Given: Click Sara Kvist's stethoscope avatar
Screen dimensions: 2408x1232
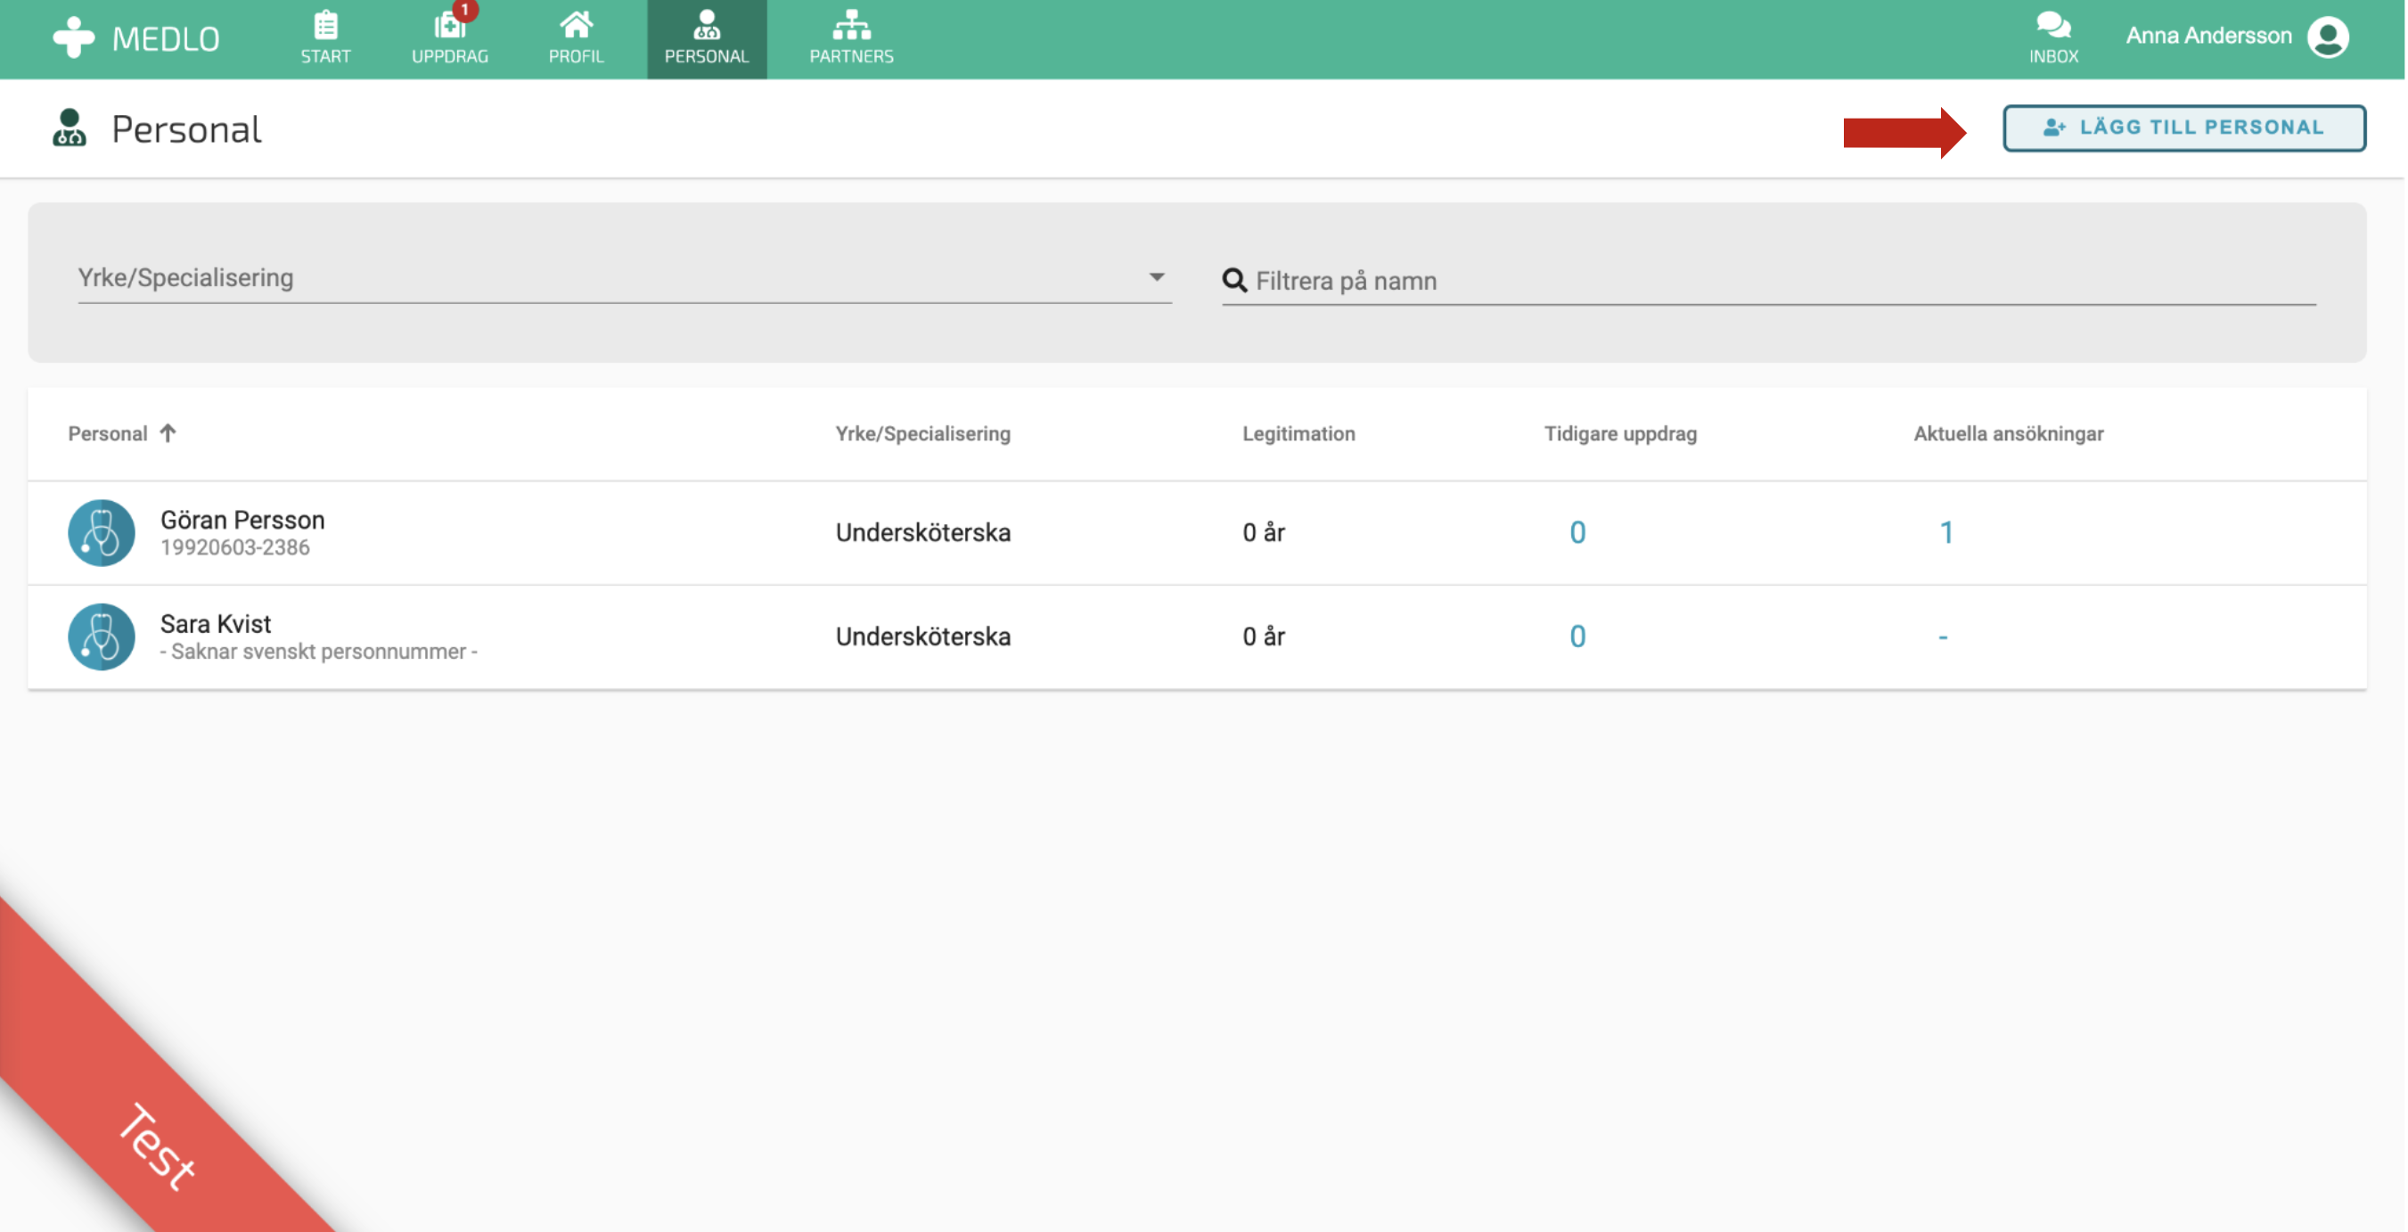Looking at the screenshot, I should 102,637.
